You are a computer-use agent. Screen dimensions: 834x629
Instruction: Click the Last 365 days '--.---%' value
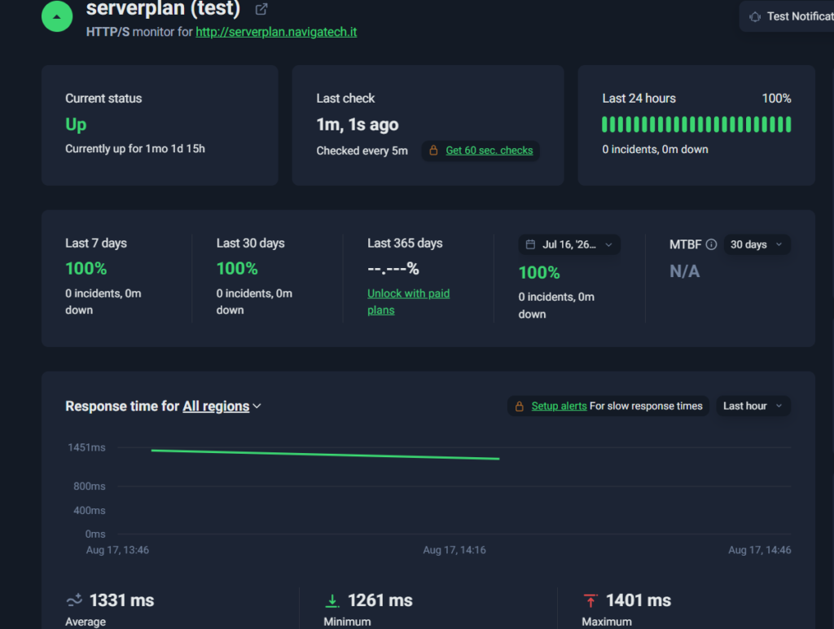click(393, 269)
